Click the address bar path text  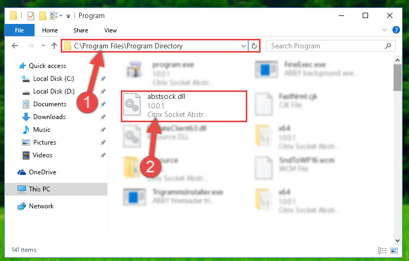click(x=128, y=46)
